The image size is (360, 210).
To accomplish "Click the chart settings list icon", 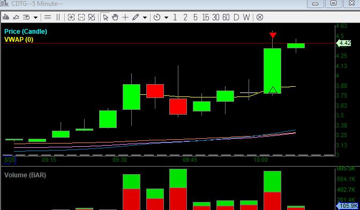I will [x=26, y=17].
